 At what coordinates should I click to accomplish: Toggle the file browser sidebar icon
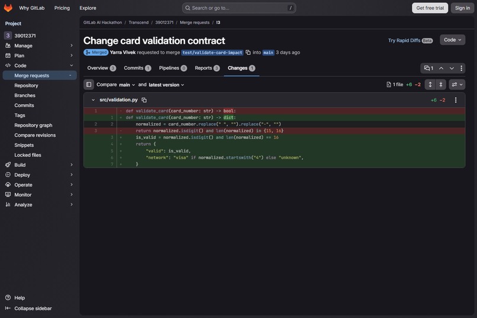point(89,85)
